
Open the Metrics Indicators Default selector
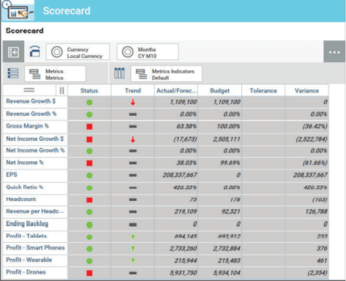166,74
